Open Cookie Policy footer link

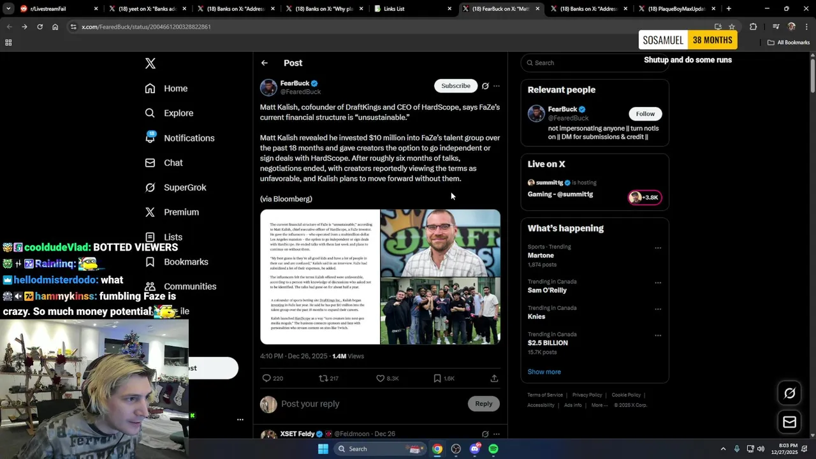pyautogui.click(x=626, y=395)
